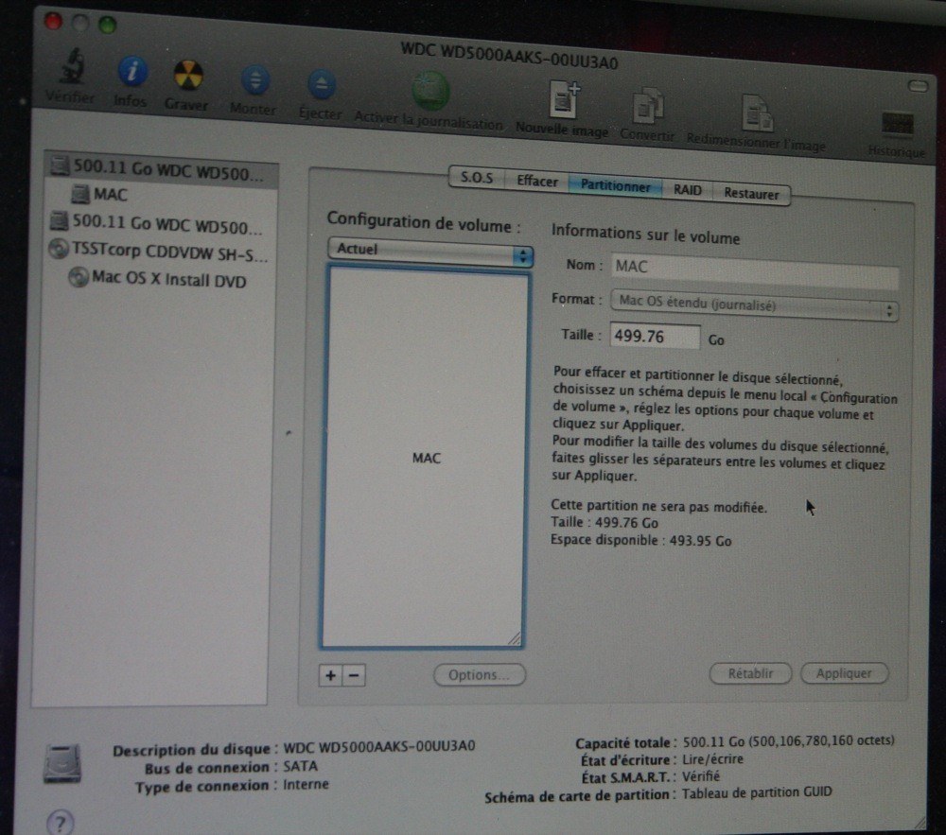The height and width of the screenshot is (835, 946).
Task: Select the first 500.11 Go WDC disk
Action: [162, 168]
